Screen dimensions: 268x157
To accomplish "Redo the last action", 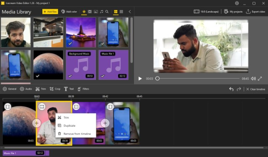I will (x=239, y=89).
